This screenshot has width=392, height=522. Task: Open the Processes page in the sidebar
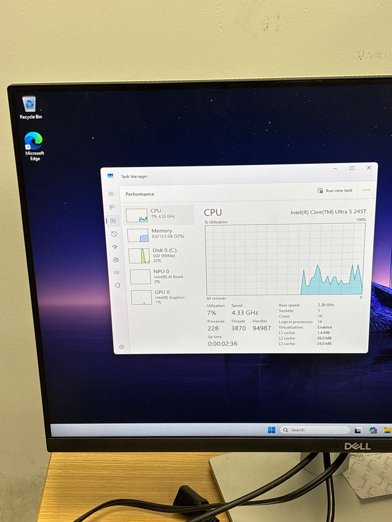point(112,207)
